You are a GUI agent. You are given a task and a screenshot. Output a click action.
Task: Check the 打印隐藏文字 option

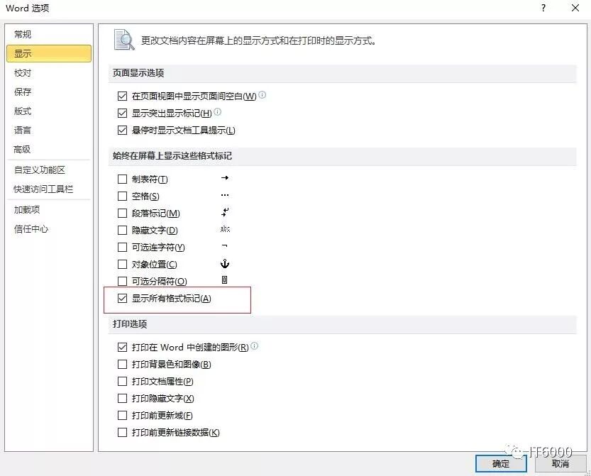coord(122,398)
